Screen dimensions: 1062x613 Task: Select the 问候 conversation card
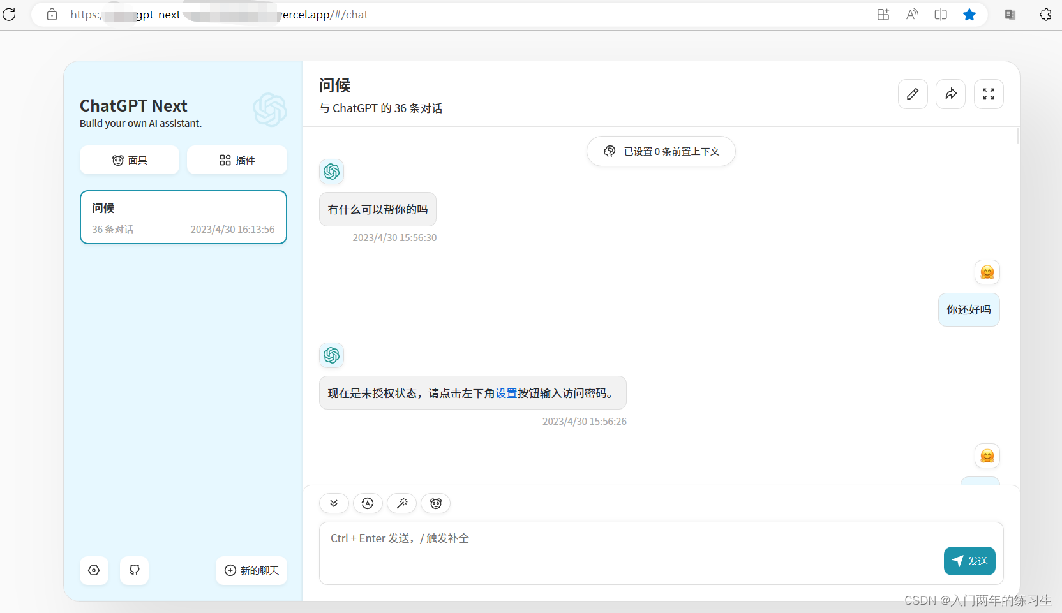[183, 218]
